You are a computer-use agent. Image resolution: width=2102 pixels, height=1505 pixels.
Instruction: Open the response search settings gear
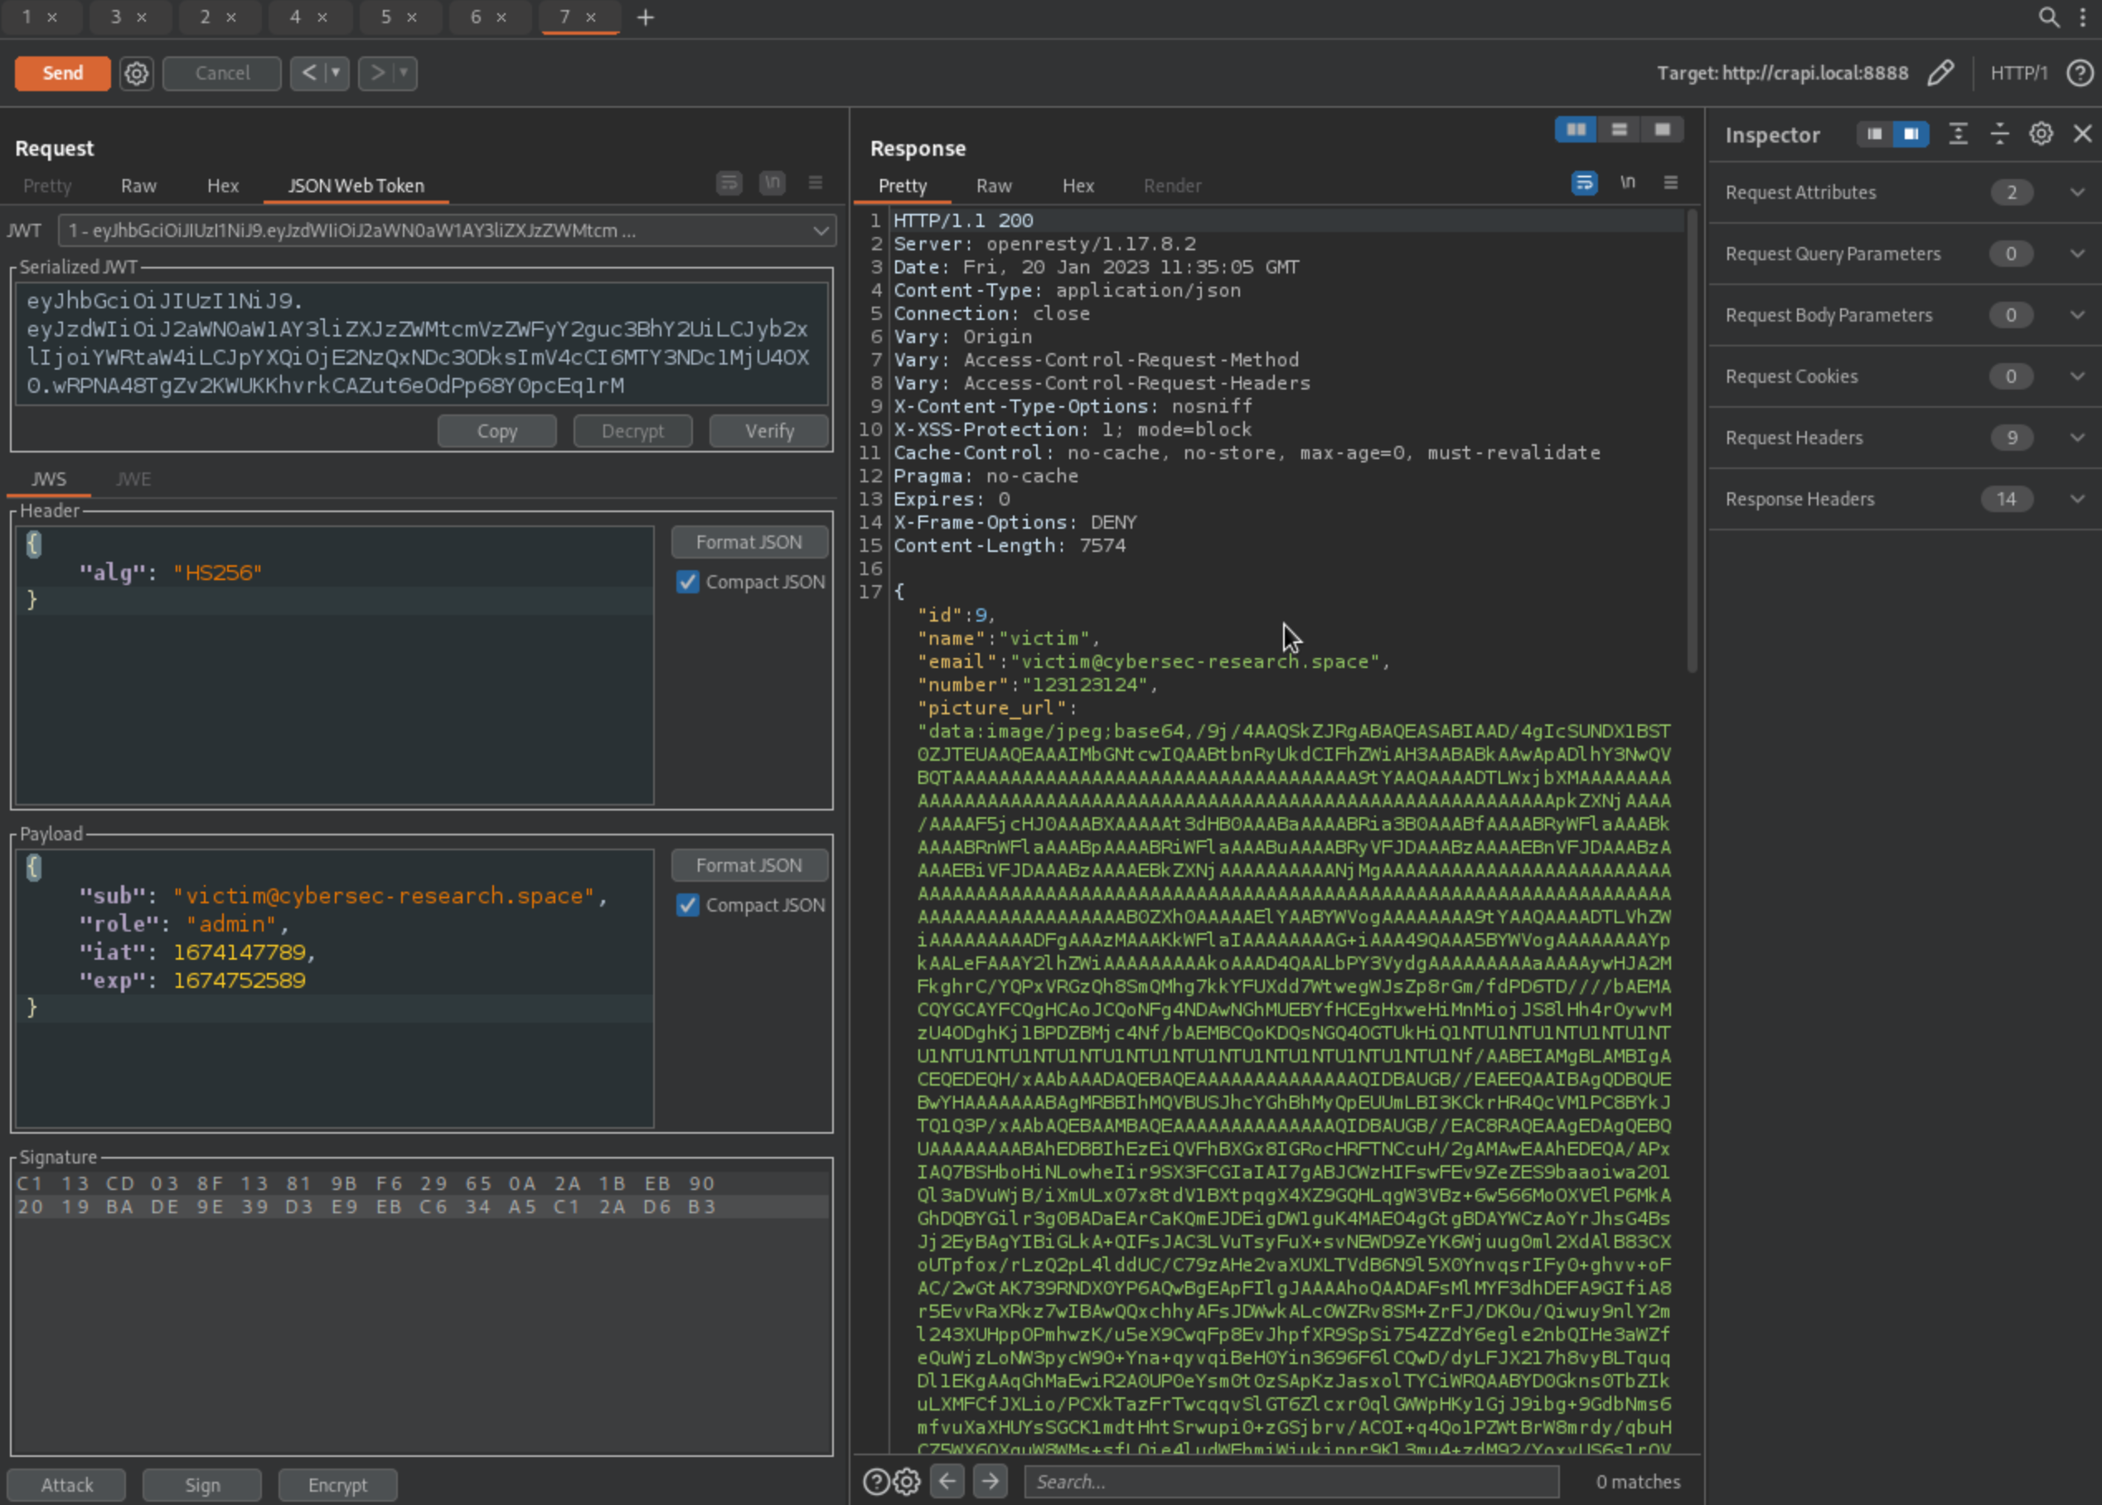coord(907,1481)
